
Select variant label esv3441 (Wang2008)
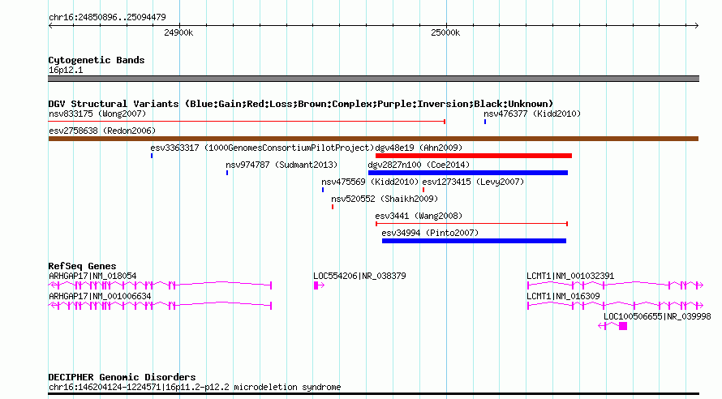419,217
